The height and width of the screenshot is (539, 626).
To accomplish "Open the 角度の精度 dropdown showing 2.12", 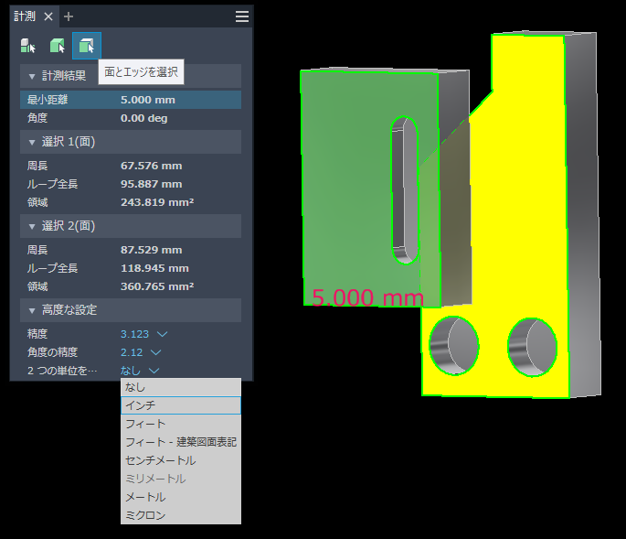I will pyautogui.click(x=140, y=352).
